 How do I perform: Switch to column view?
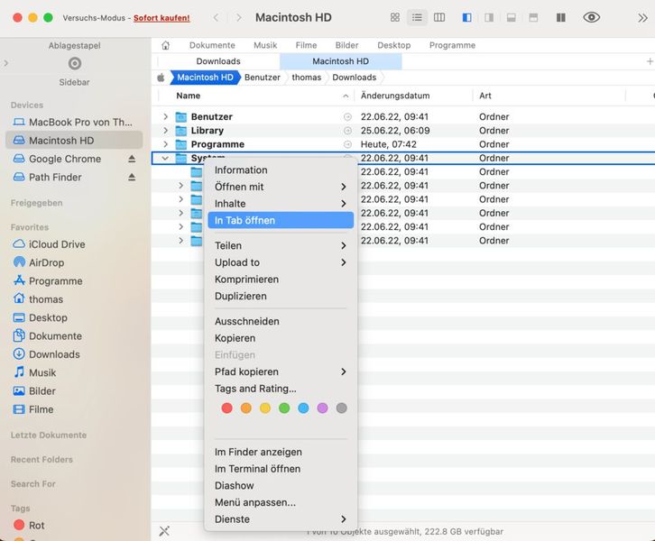click(439, 17)
